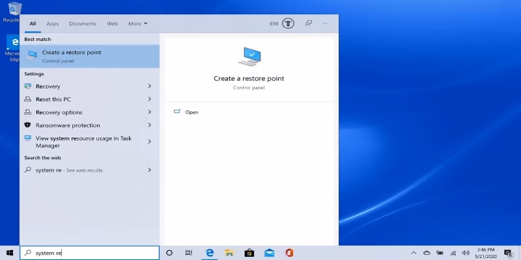This screenshot has height=260, width=521.
Task: Expand the arrow next to Recovery
Action: [x=149, y=86]
